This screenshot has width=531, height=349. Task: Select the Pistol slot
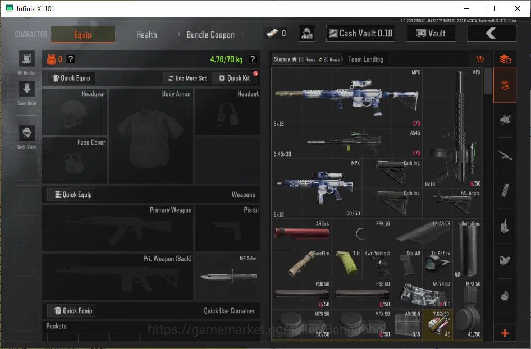coord(228,228)
